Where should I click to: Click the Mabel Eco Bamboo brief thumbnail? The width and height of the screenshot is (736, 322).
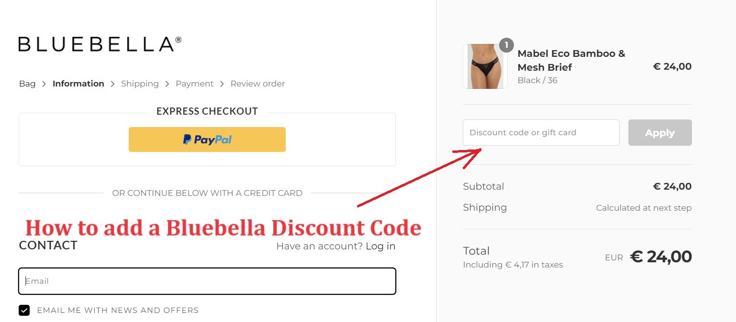point(484,66)
